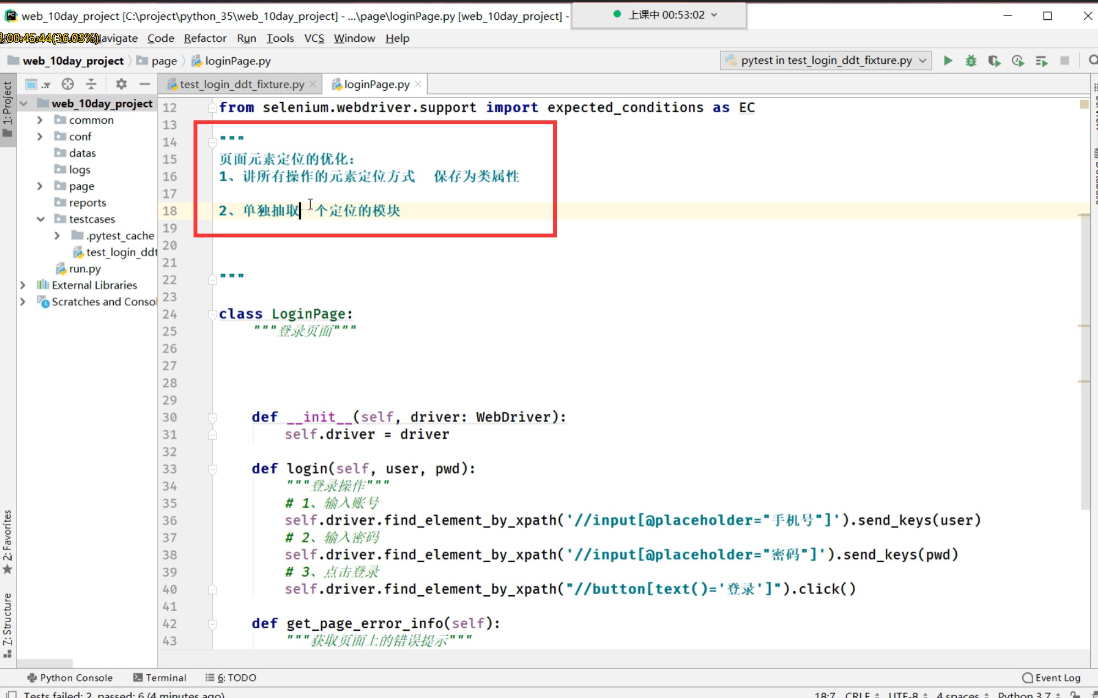Run with coverage icon
Screen dimensions: 1098x698
994,60
